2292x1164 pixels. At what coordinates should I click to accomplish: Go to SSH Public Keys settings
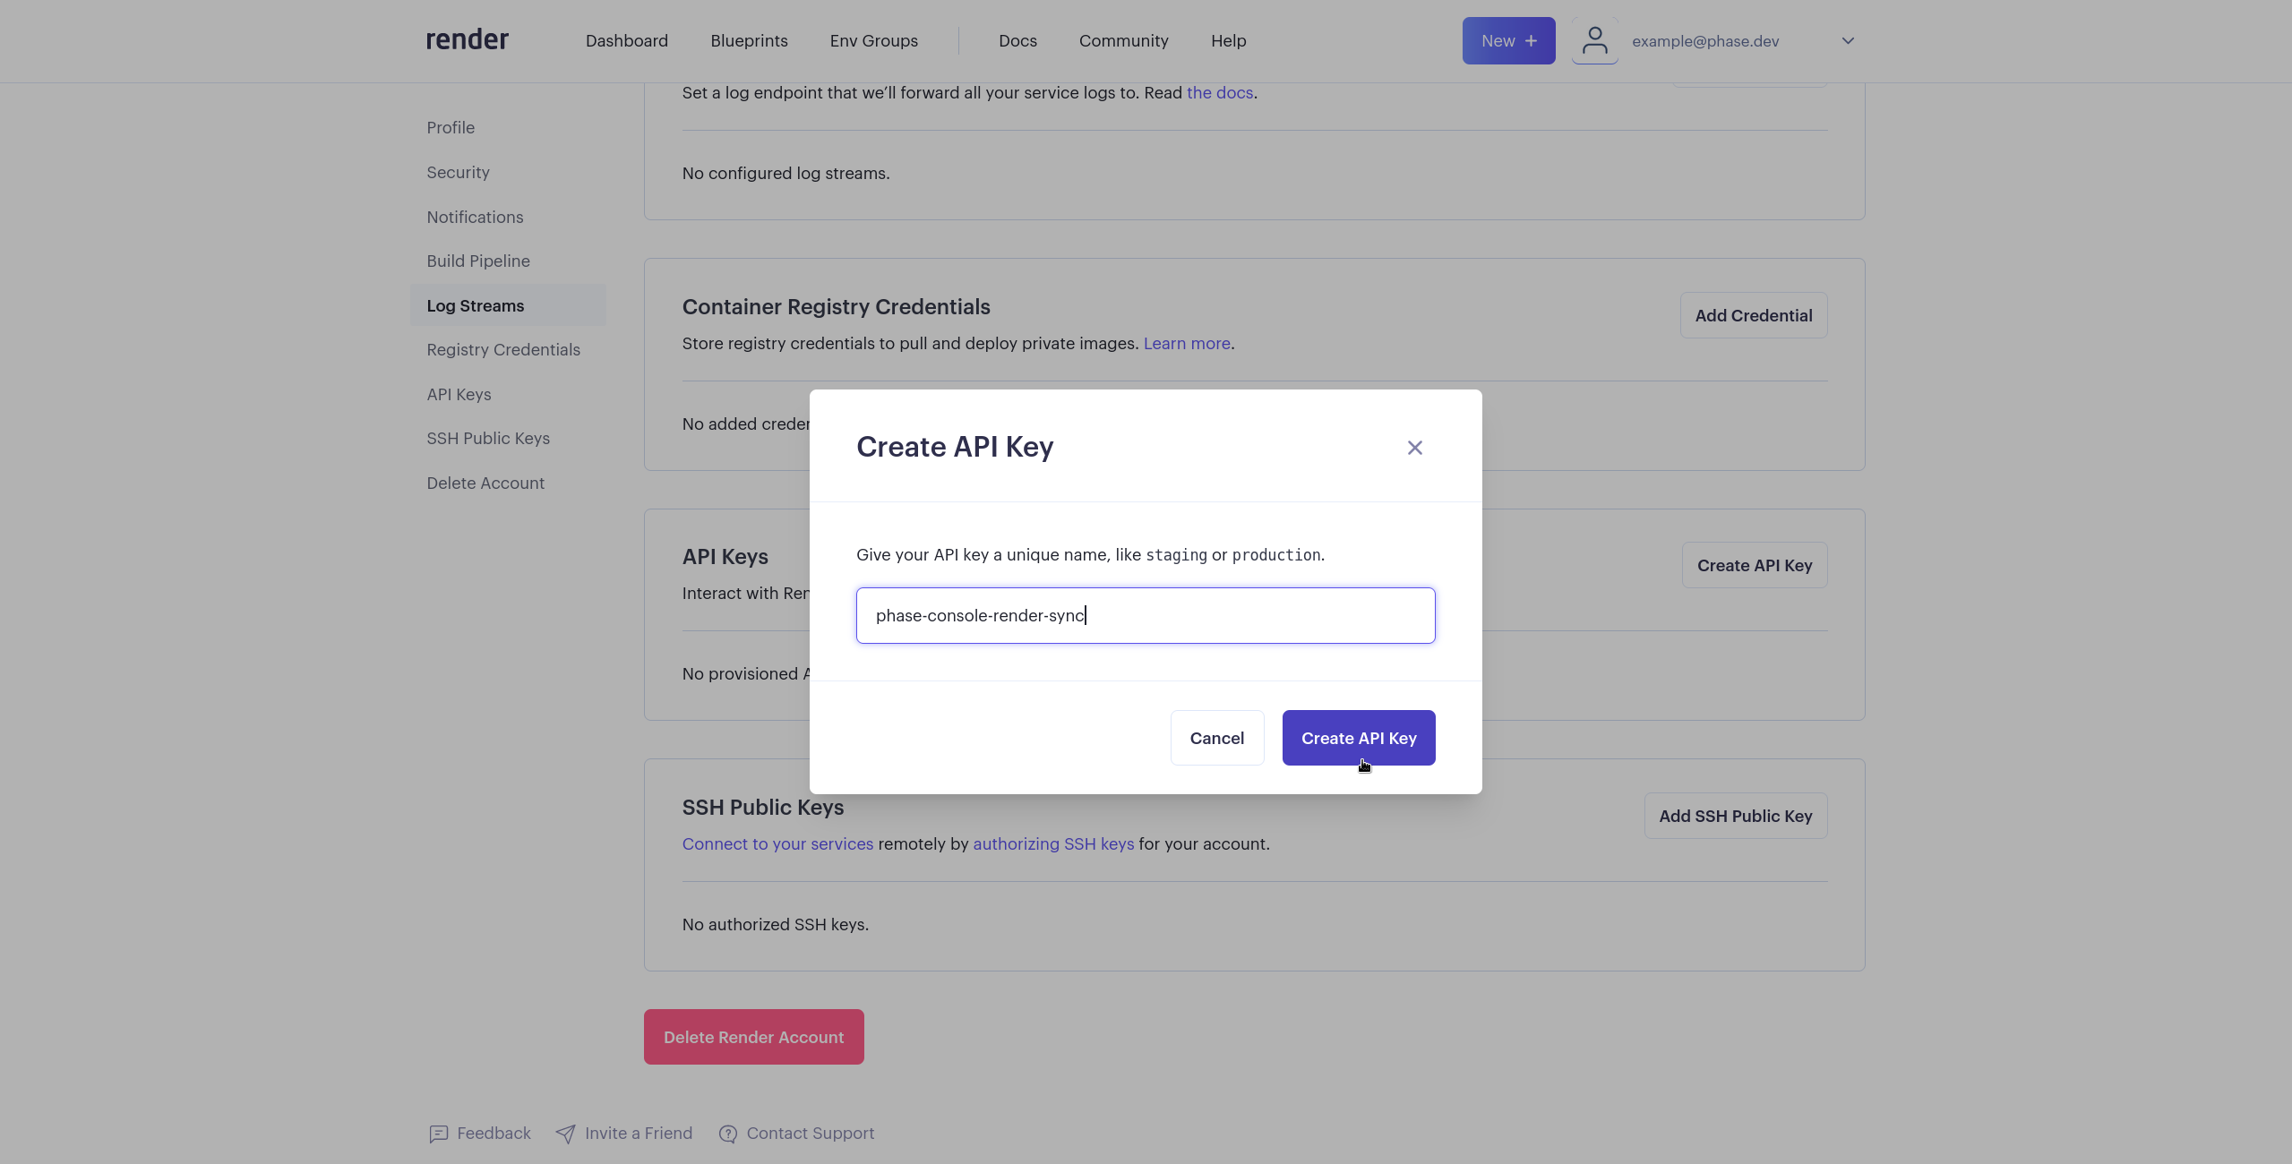[x=487, y=438]
